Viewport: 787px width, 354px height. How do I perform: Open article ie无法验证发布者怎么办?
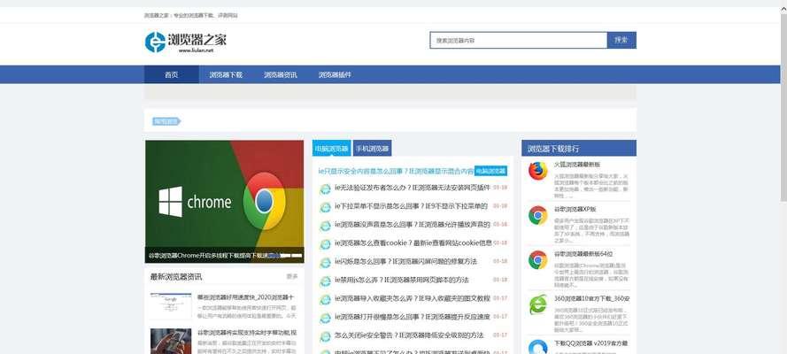pyautogui.click(x=412, y=188)
